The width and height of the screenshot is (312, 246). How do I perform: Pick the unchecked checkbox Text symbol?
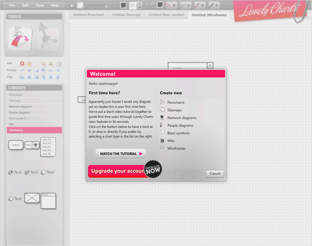[x=15, y=199]
